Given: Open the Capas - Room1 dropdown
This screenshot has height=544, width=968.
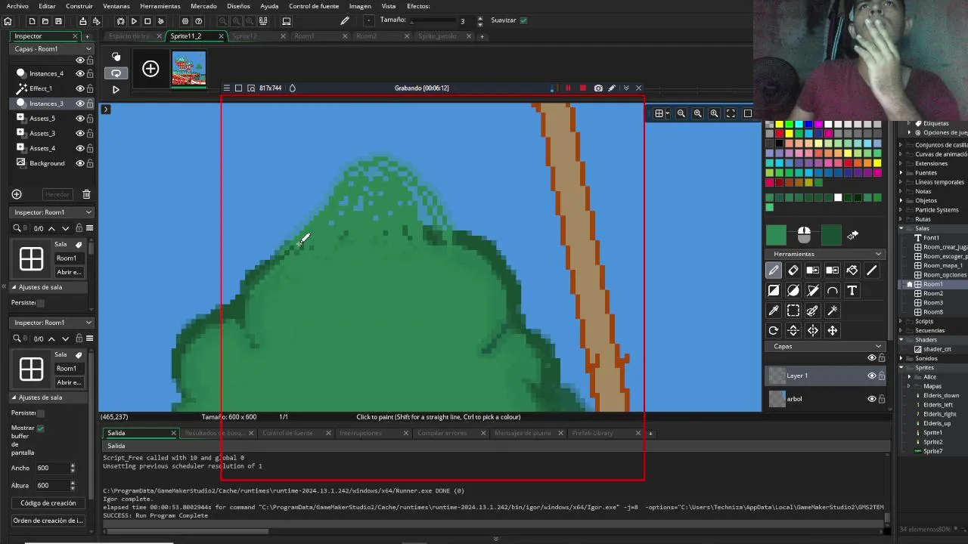Looking at the screenshot, I should 52,48.
